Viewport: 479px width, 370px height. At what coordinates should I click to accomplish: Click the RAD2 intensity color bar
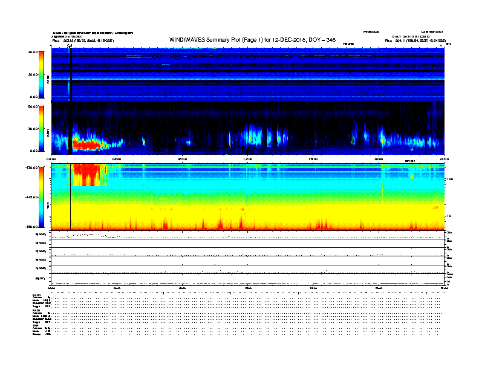click(x=41, y=74)
